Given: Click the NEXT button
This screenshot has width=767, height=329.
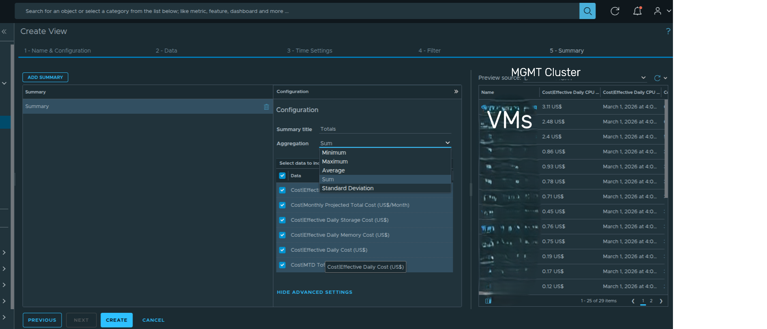Looking at the screenshot, I should [81, 320].
